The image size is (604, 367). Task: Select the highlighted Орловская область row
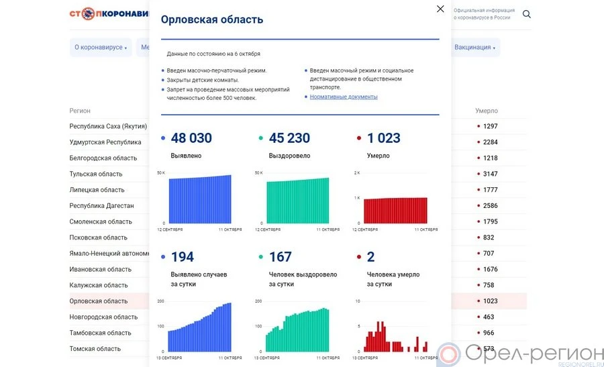[x=99, y=301]
